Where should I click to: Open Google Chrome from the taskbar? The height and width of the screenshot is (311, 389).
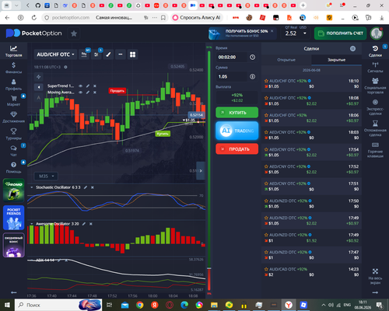[139, 305]
